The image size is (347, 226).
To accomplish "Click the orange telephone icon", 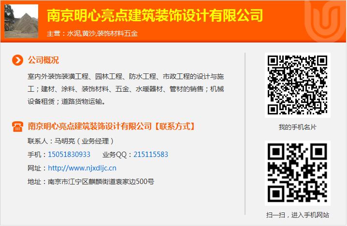I will pos(17,127).
